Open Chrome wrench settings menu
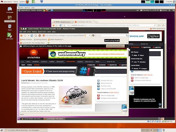The width and height of the screenshot is (176, 132). click(x=164, y=25)
